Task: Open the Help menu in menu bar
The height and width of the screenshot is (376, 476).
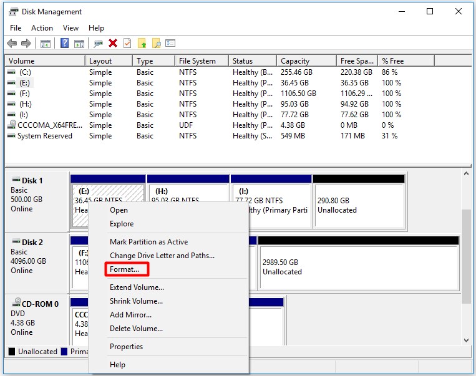Action: coord(96,28)
